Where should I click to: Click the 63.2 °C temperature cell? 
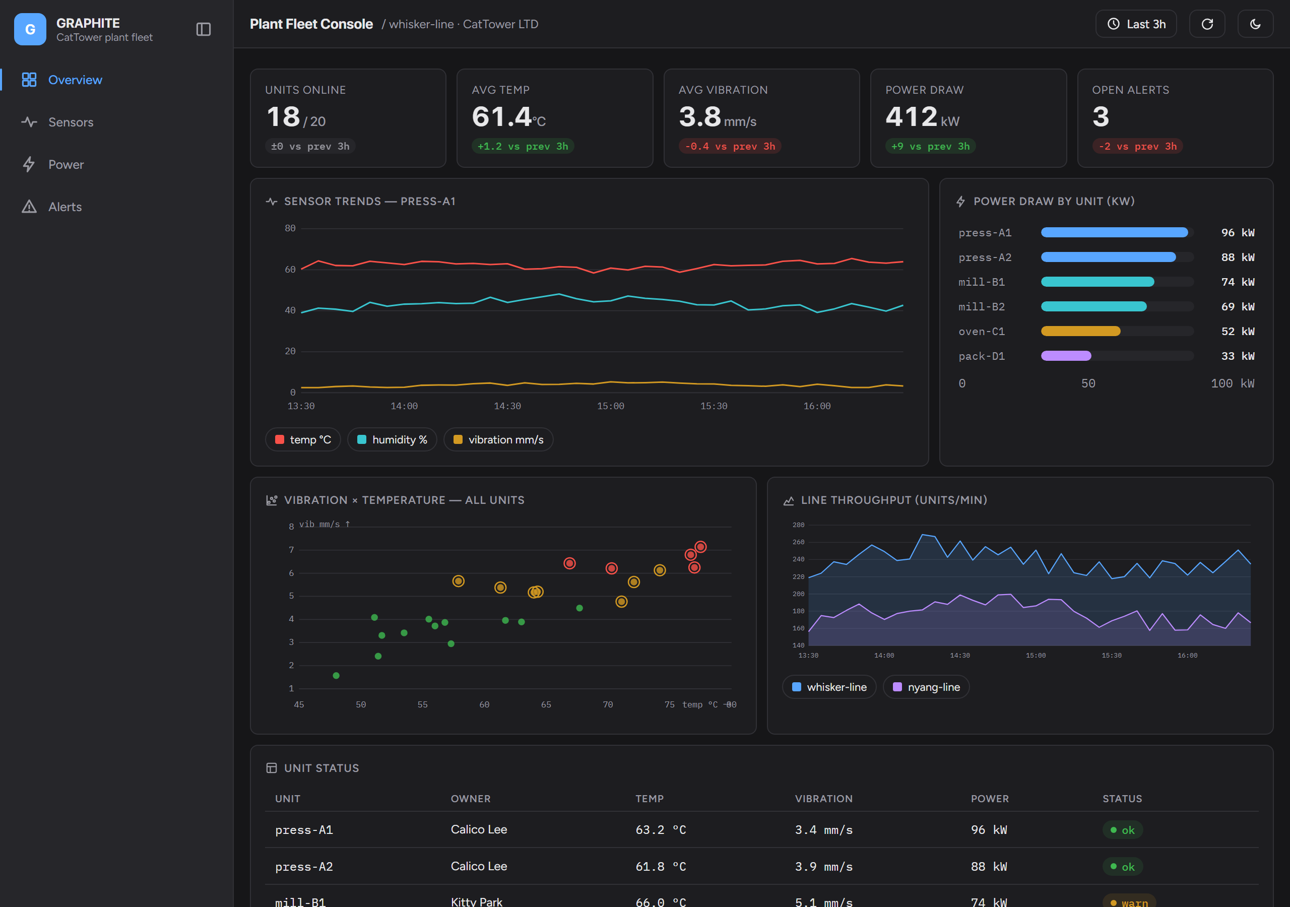click(x=661, y=830)
